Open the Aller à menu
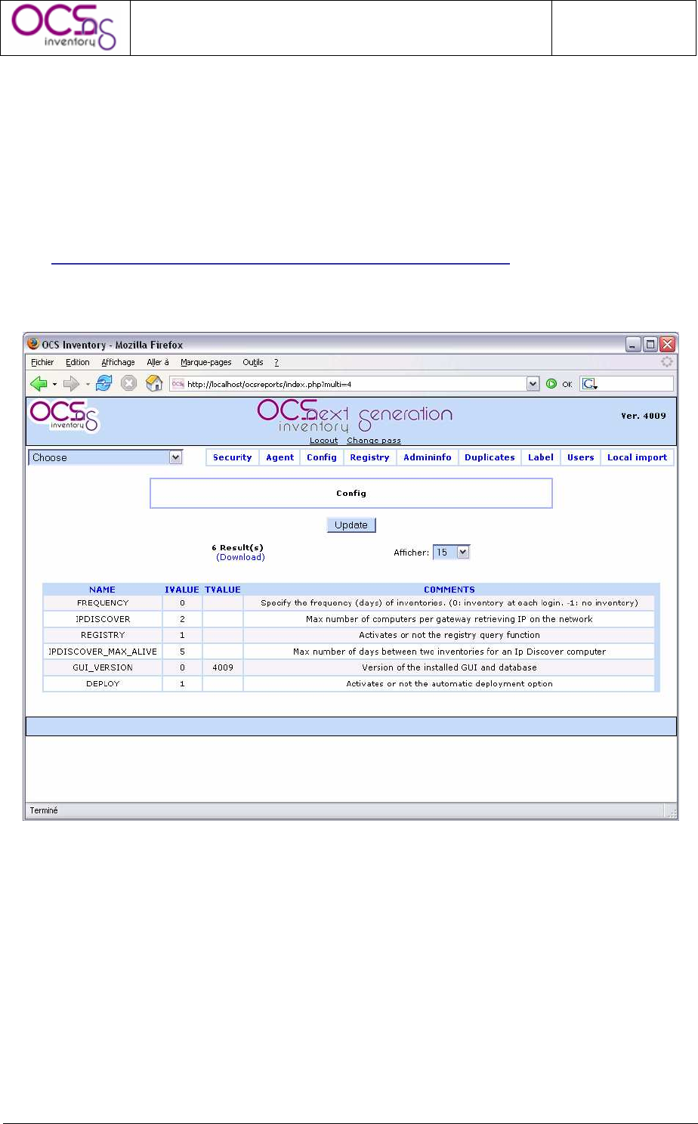The width and height of the screenshot is (698, 1124). pyautogui.click(x=158, y=363)
